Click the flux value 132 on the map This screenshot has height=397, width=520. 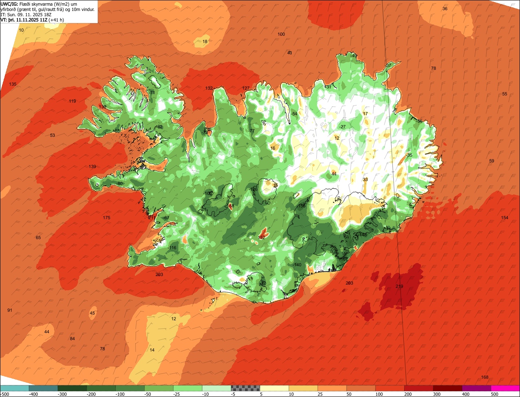(209, 88)
